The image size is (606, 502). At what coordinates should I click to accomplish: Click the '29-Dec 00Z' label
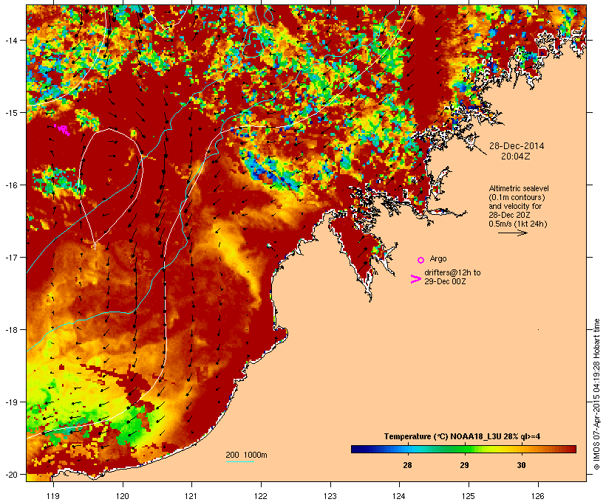point(445,281)
